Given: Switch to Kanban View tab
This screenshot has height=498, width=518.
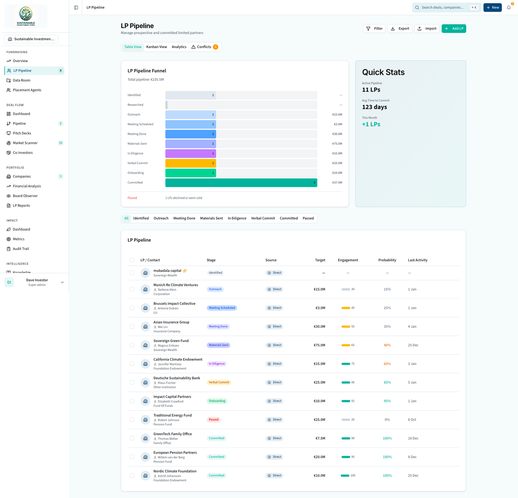Looking at the screenshot, I should (156, 47).
